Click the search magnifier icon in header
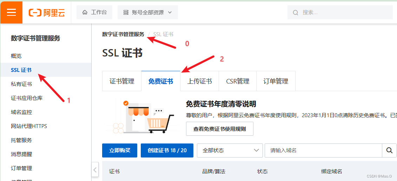 tap(295, 12)
